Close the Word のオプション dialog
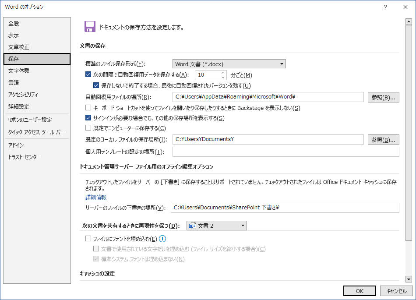Viewport: 416px width, 300px height. tap(405, 7)
